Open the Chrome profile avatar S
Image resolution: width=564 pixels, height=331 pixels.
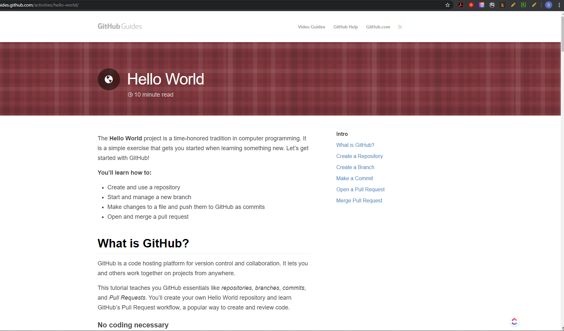(549, 5)
